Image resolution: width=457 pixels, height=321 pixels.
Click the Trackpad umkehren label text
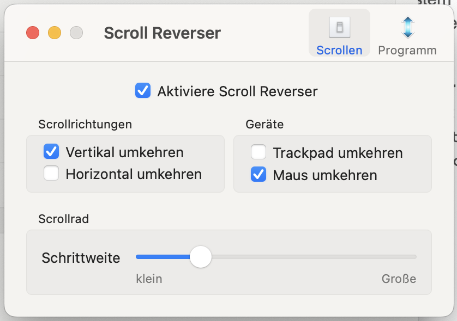coord(338,153)
